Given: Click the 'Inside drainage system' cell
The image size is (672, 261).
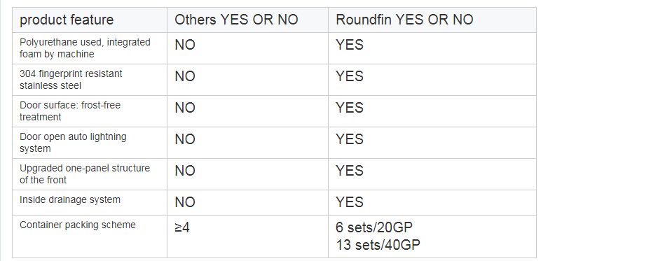Looking at the screenshot, I should coord(90,202).
